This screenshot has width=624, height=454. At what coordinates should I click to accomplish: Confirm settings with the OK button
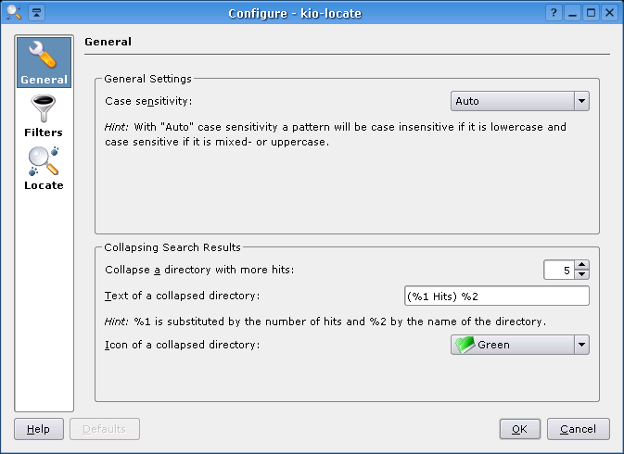pos(519,429)
